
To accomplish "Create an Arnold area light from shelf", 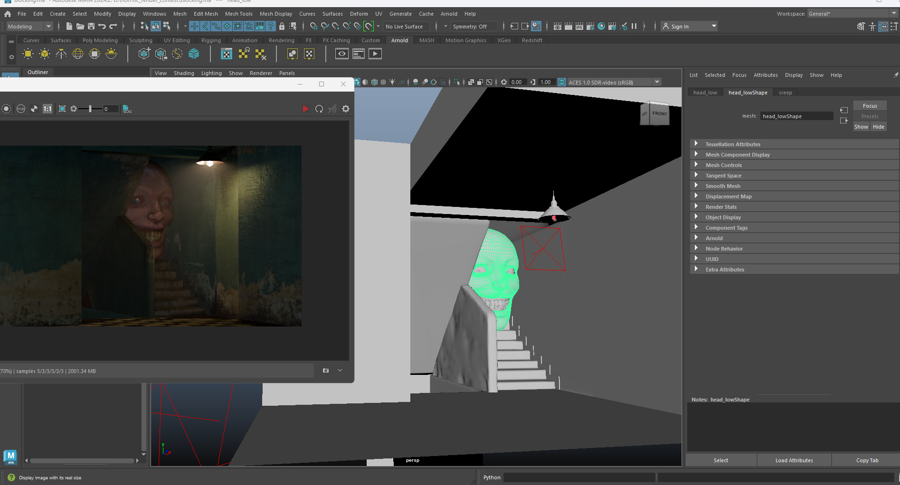I will (28, 54).
